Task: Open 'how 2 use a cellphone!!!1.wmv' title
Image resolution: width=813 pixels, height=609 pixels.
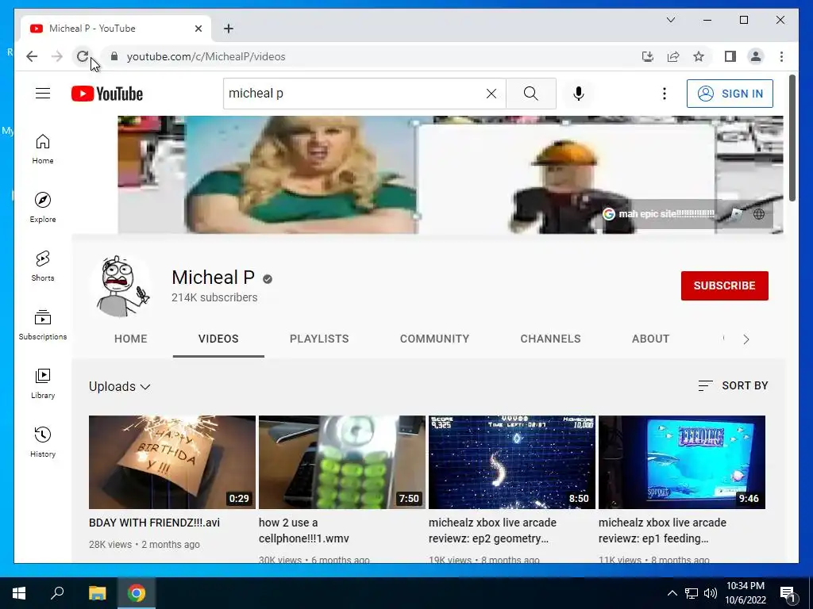Action: [304, 530]
